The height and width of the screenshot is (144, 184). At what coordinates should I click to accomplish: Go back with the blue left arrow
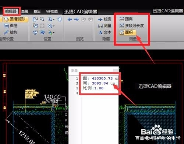[70, 19]
